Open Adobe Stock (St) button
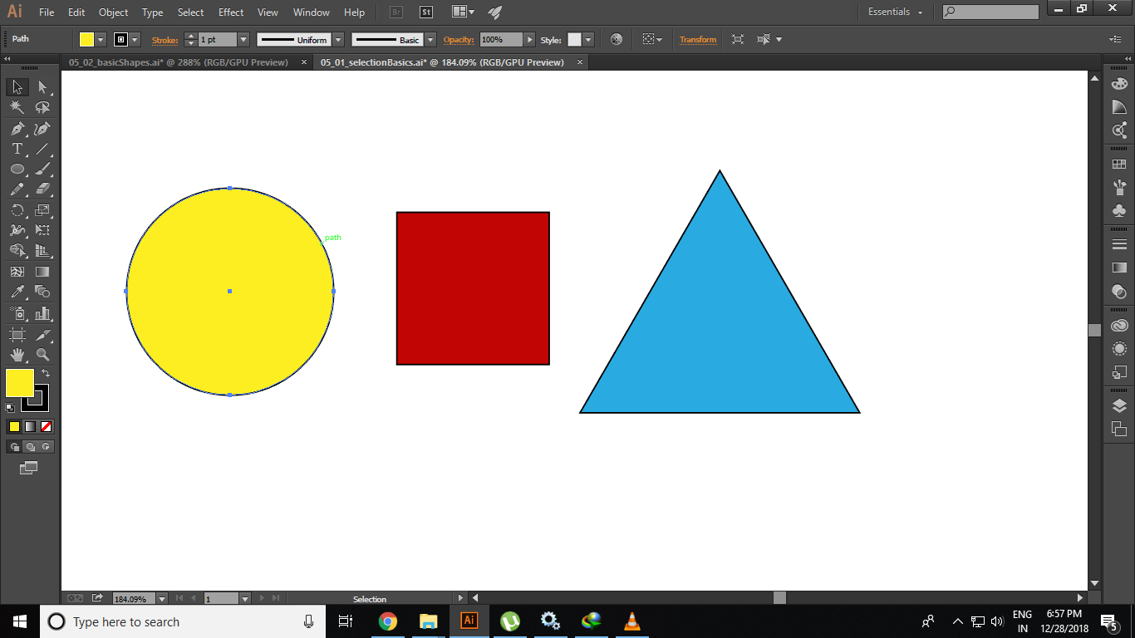1135x638 pixels. click(425, 12)
